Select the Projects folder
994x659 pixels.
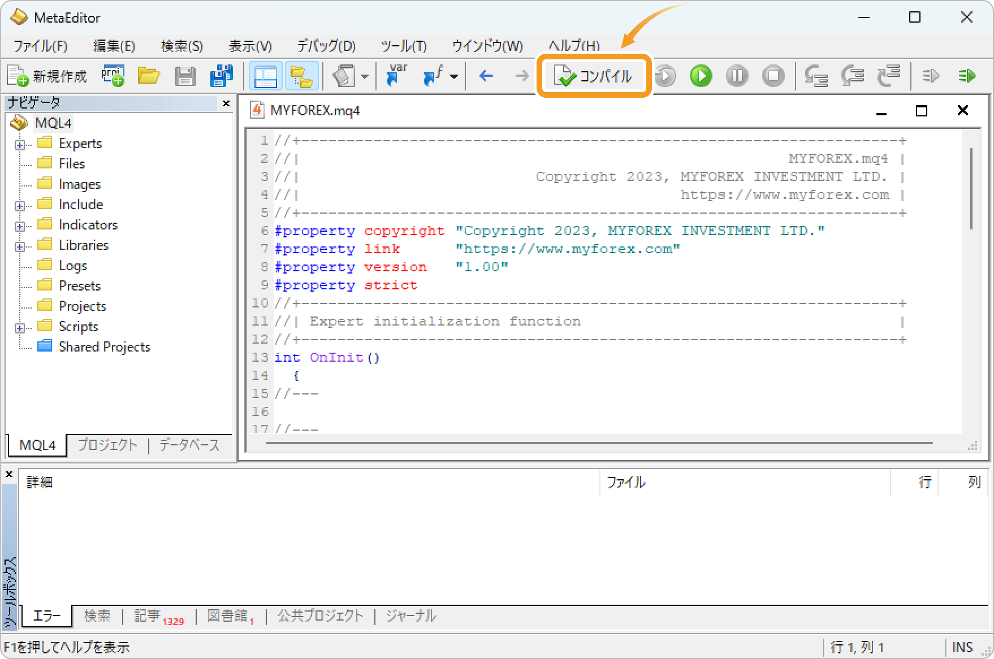coord(83,306)
